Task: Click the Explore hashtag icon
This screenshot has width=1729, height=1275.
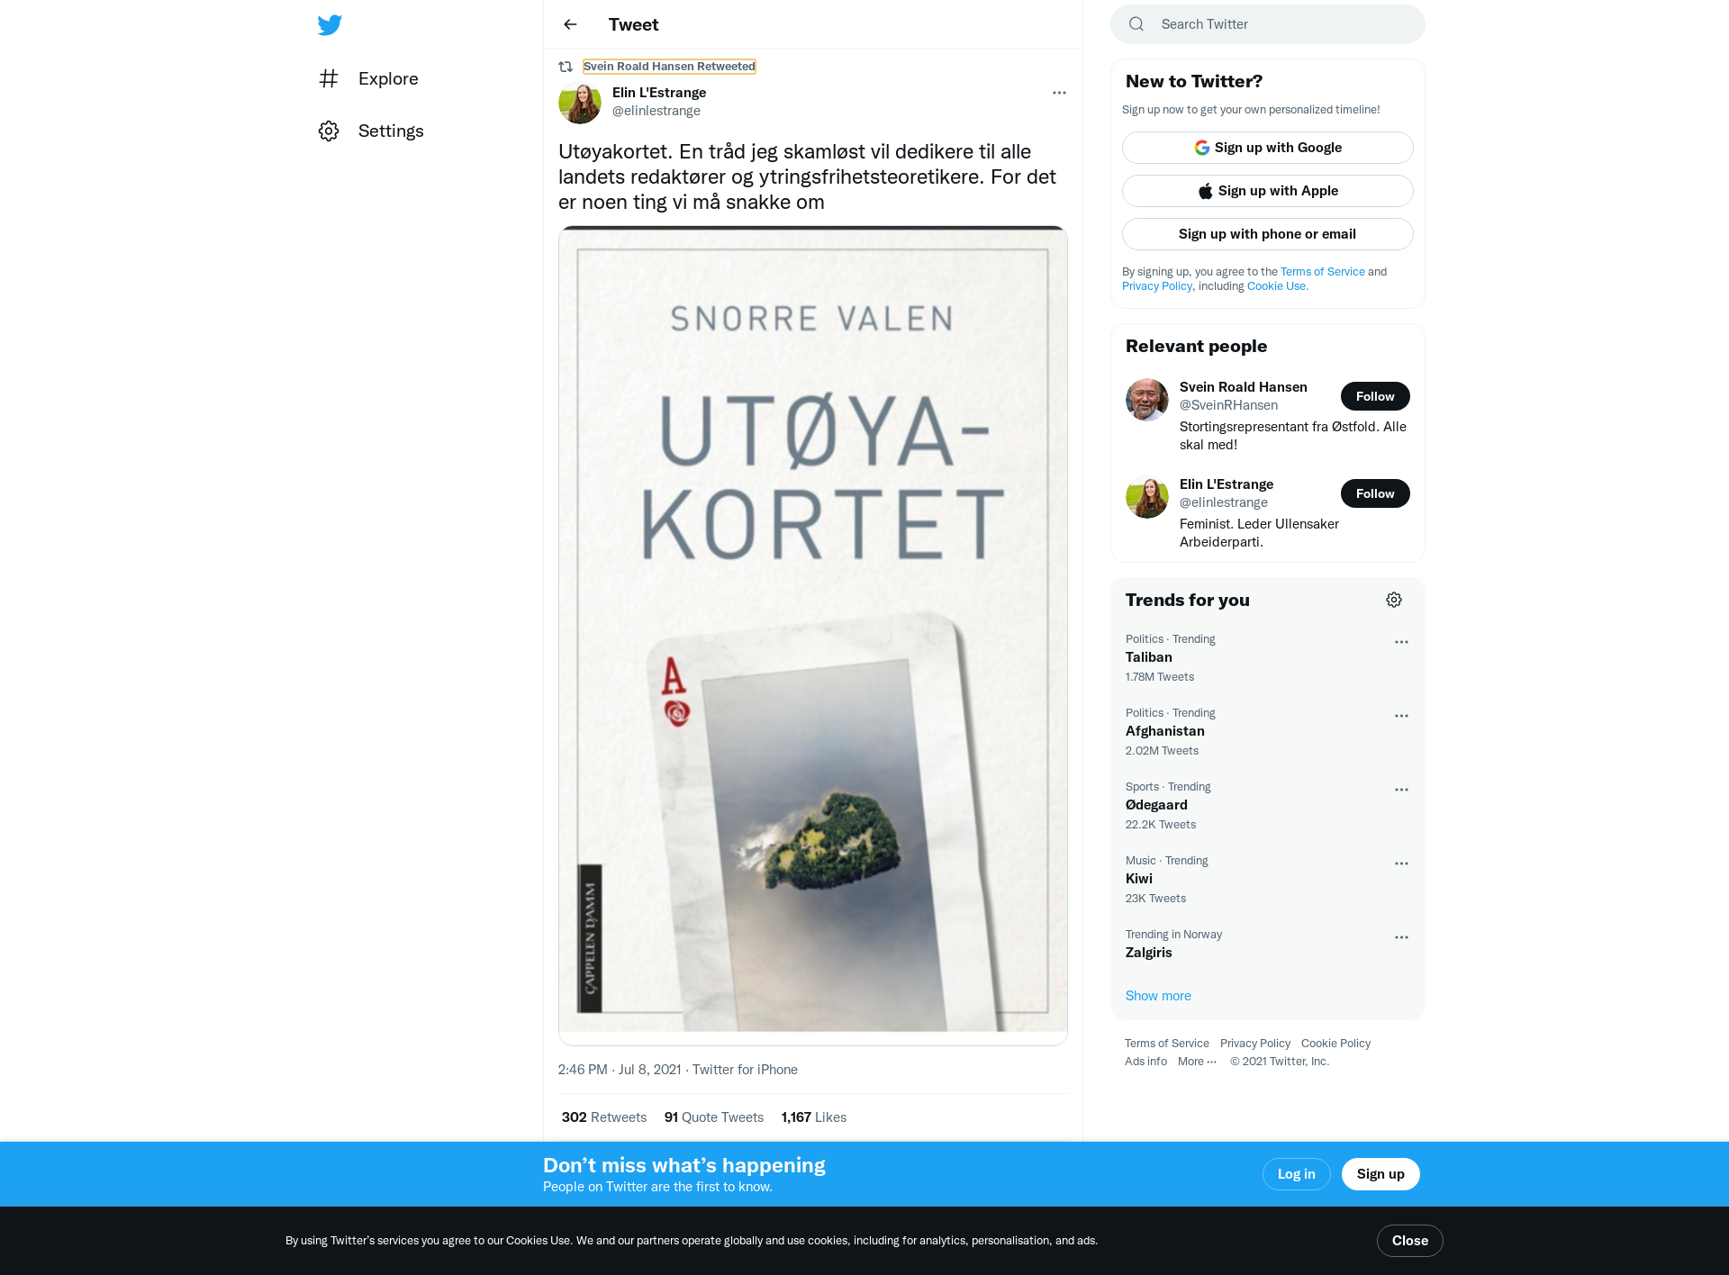Action: tap(329, 78)
